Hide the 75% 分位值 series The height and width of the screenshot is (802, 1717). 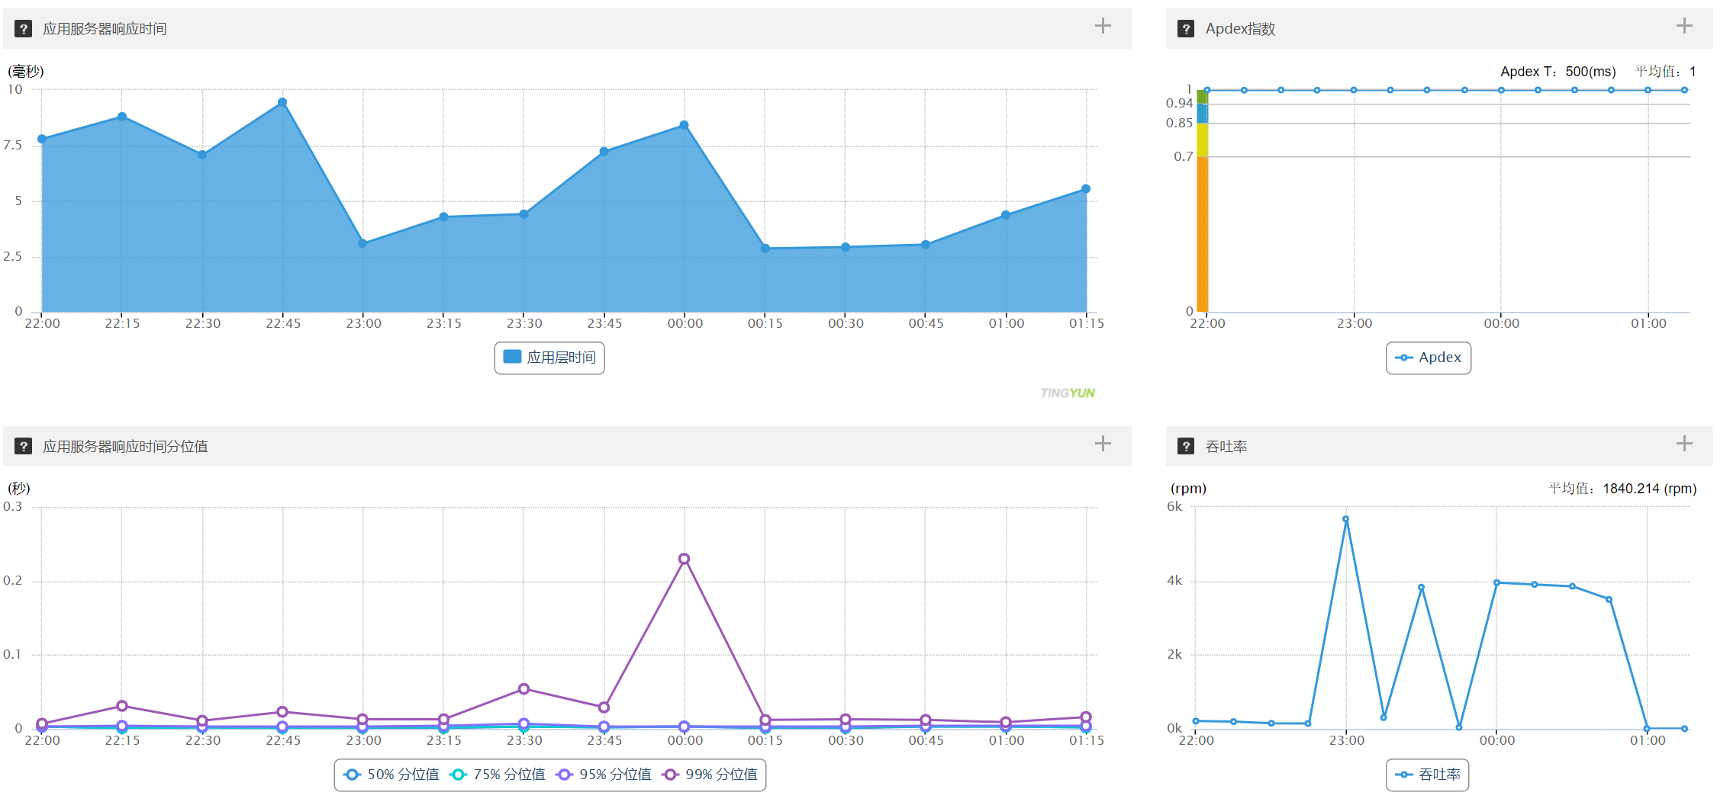498,775
